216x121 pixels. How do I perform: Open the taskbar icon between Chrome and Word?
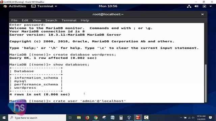pos(104,118)
